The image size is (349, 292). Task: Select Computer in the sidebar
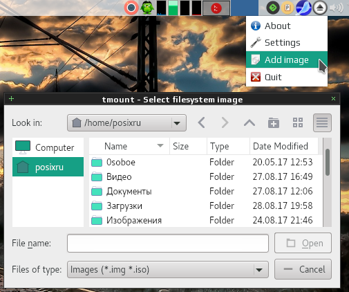point(48,147)
